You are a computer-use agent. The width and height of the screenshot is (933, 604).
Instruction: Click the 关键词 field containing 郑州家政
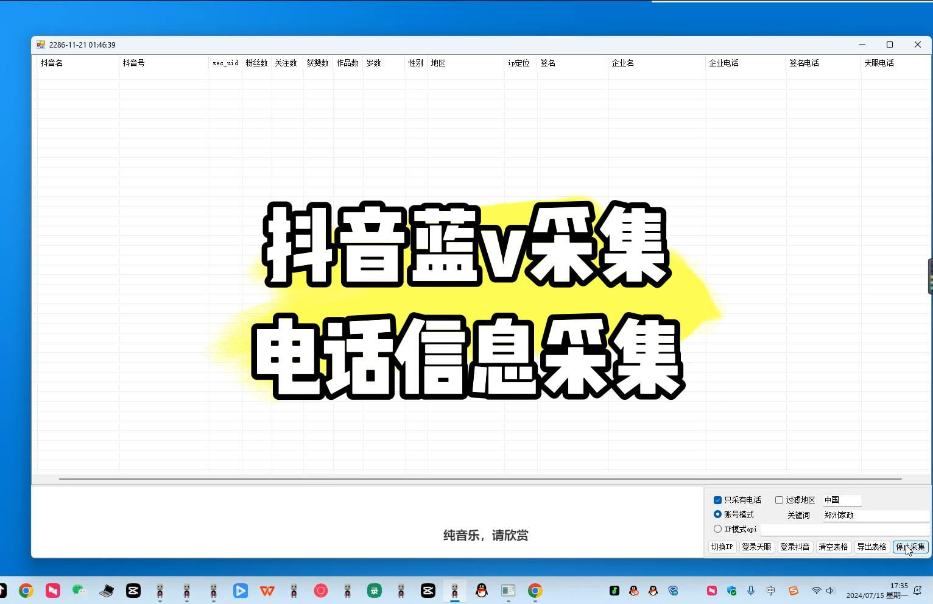[876, 515]
